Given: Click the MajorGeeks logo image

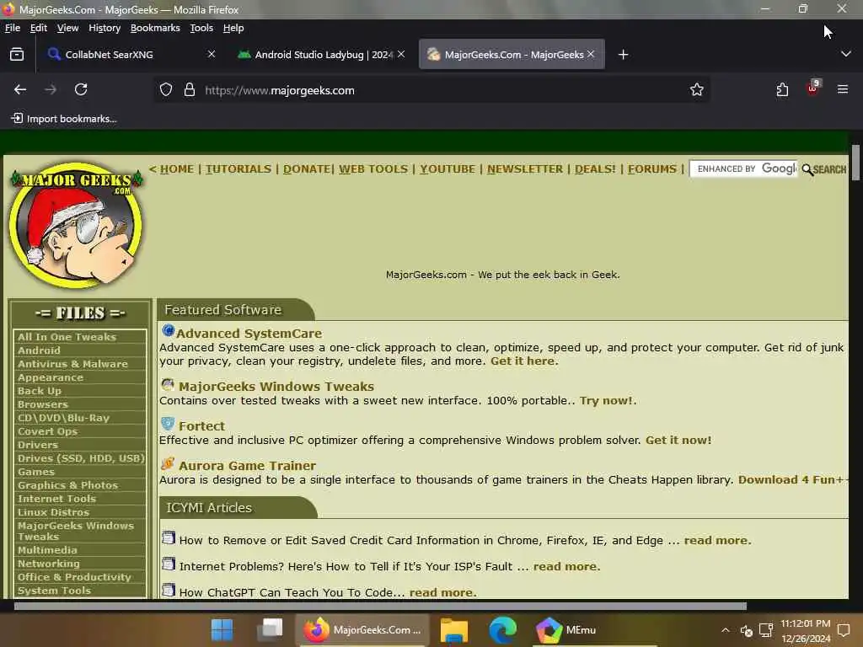Looking at the screenshot, I should point(77,224).
